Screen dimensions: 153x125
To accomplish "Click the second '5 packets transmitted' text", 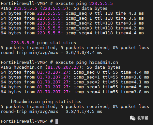I will click(x=29, y=107).
